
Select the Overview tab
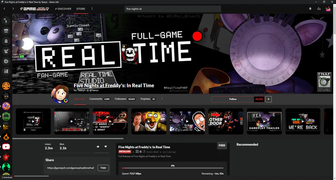(x=80, y=99)
